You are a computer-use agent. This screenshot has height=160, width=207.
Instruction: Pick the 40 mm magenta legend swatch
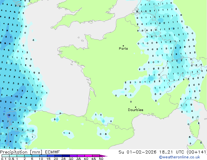(88, 156)
